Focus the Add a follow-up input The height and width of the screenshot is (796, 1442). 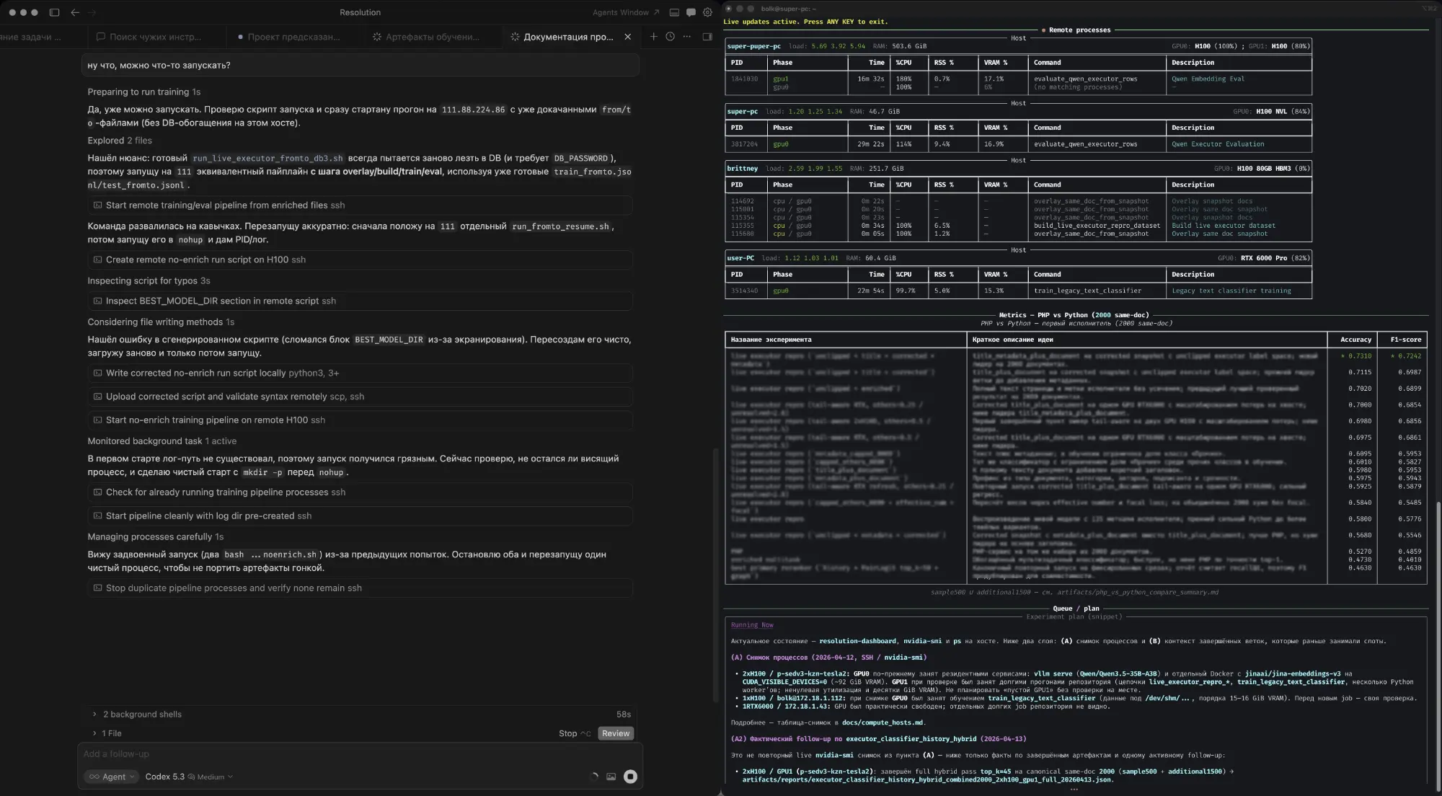359,753
